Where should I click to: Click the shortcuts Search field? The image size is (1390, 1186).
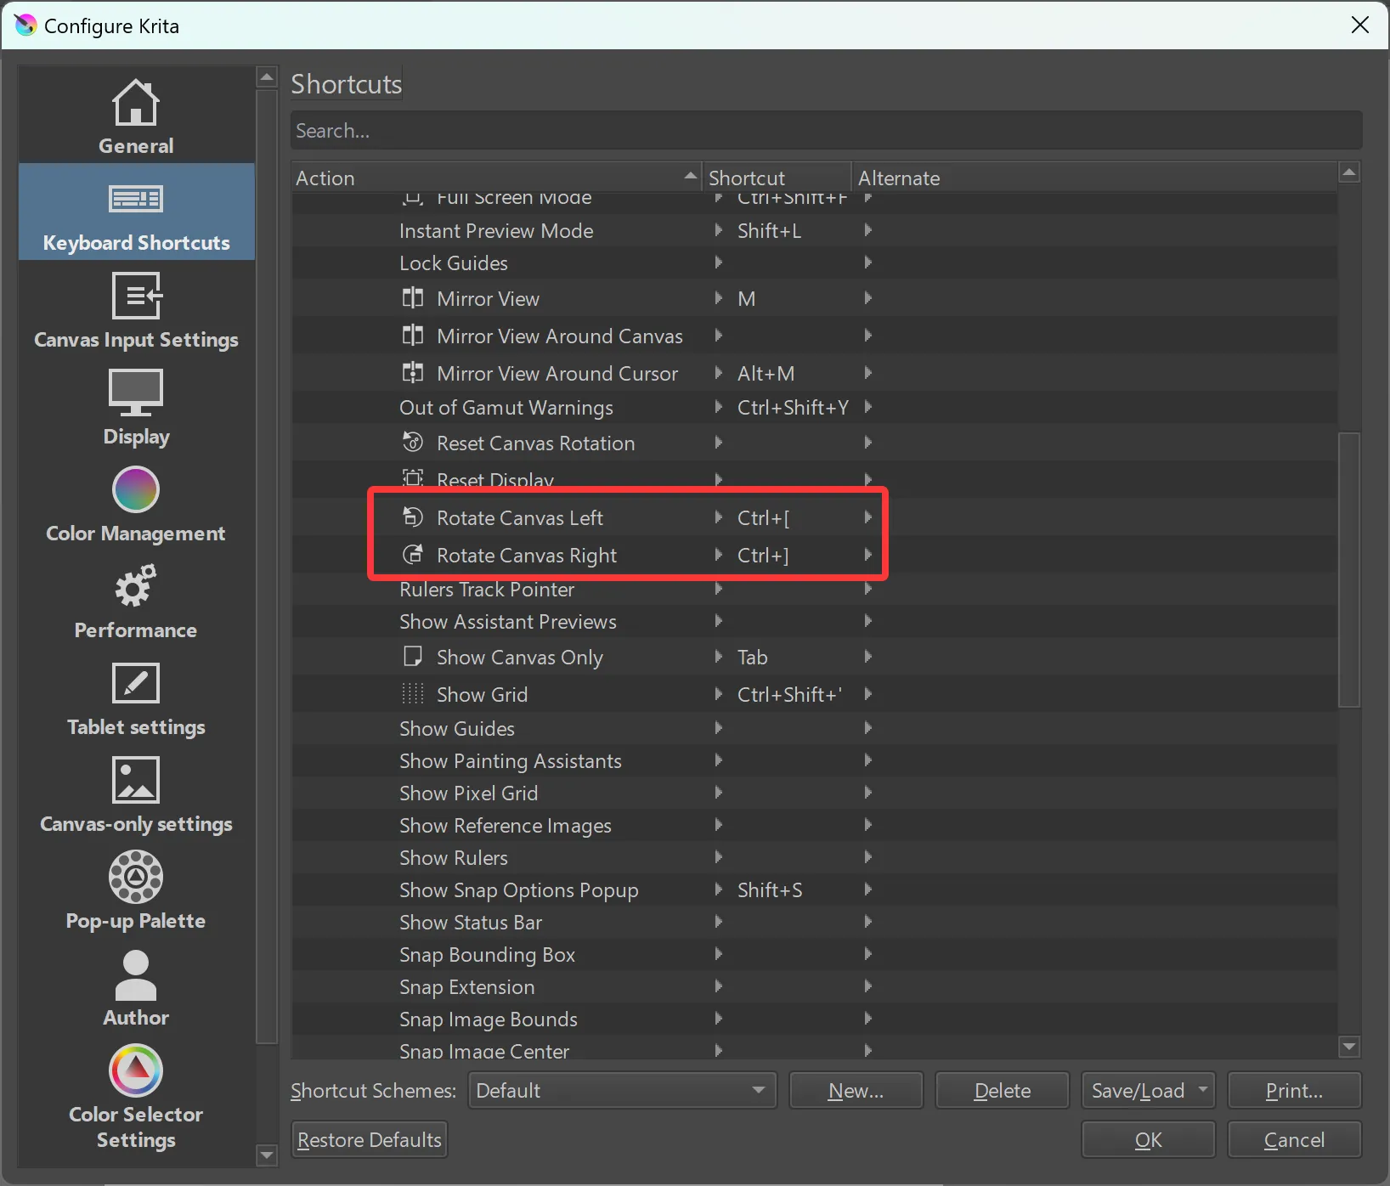[826, 131]
